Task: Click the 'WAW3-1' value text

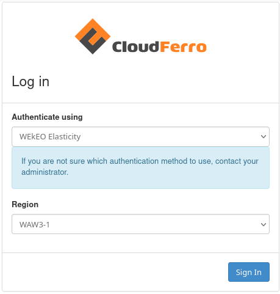Action: click(x=35, y=224)
